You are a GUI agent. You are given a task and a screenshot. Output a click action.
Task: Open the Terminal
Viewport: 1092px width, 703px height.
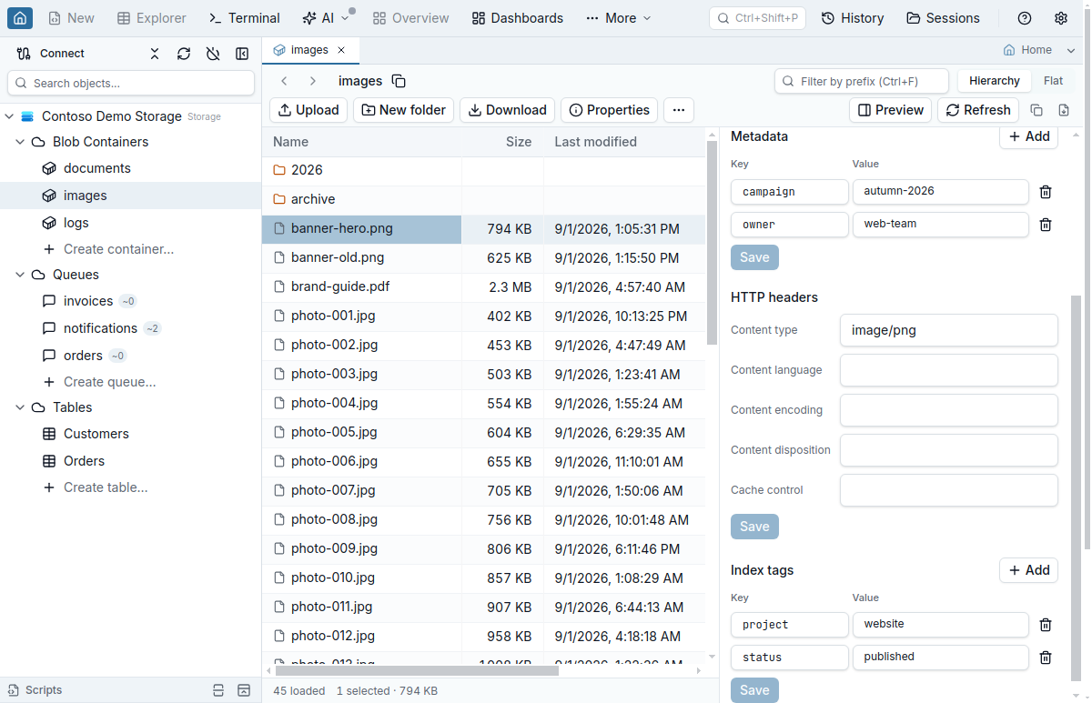(244, 18)
